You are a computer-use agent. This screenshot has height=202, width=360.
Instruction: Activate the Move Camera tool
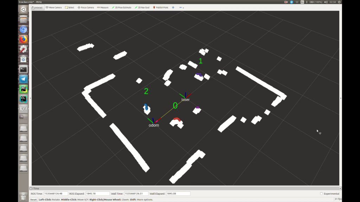point(54,7)
